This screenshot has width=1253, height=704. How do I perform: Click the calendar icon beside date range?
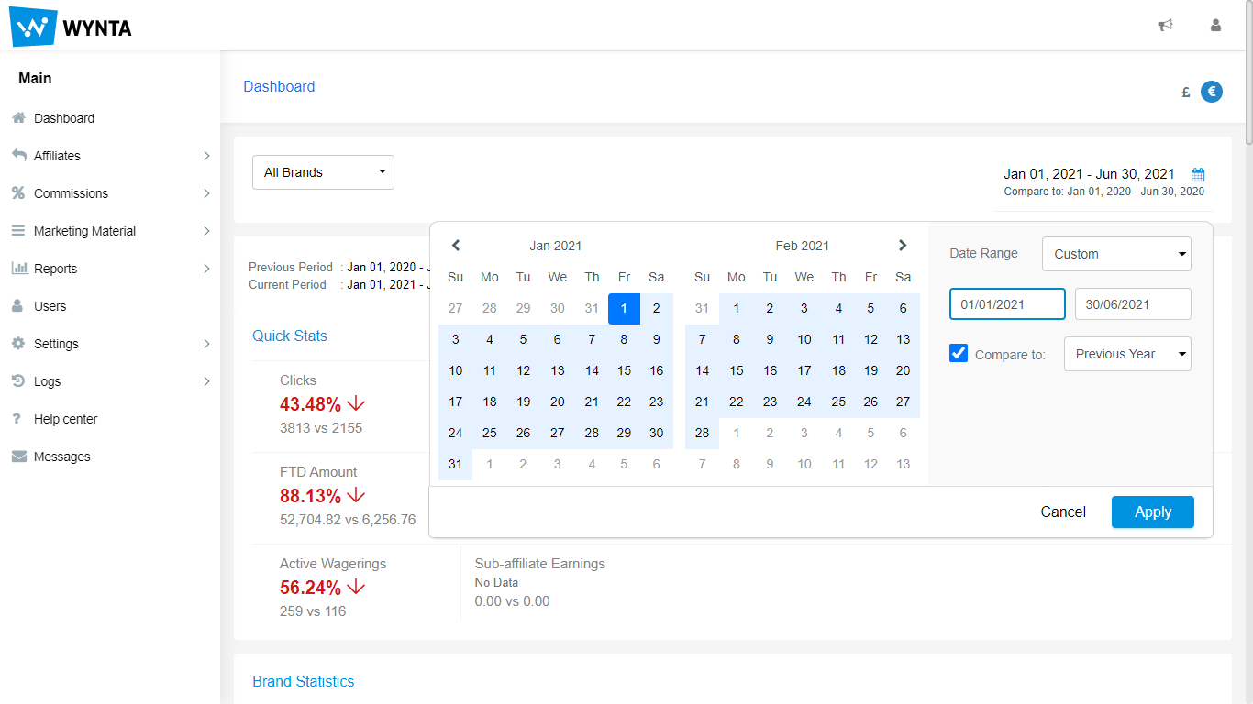click(x=1198, y=174)
